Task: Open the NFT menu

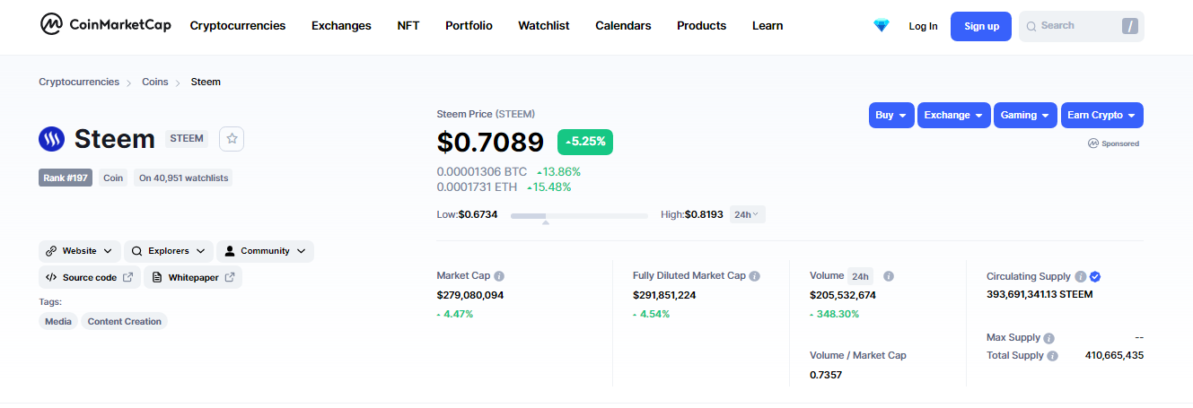Action: click(x=408, y=25)
